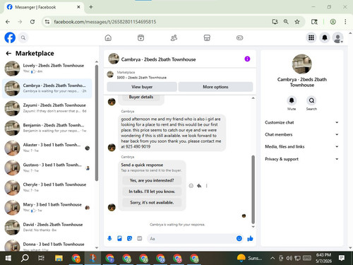The image size is (353, 265).
Task: Open the Benjamin 2beds 2bath conversation
Action: click(47, 128)
